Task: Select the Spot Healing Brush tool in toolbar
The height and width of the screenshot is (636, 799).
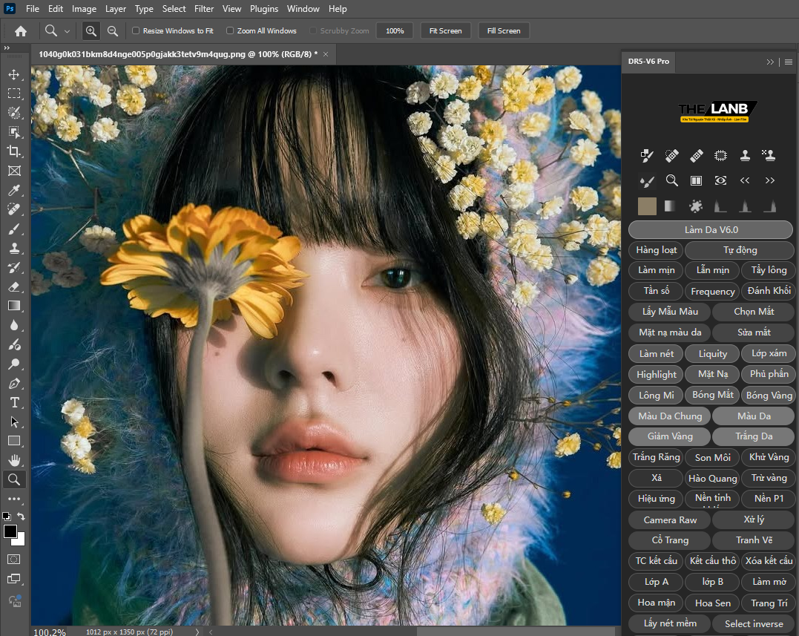Action: (15, 209)
